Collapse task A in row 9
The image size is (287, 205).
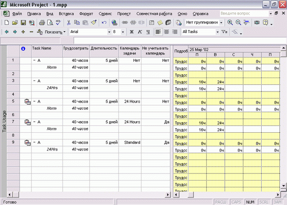click(x=34, y=142)
